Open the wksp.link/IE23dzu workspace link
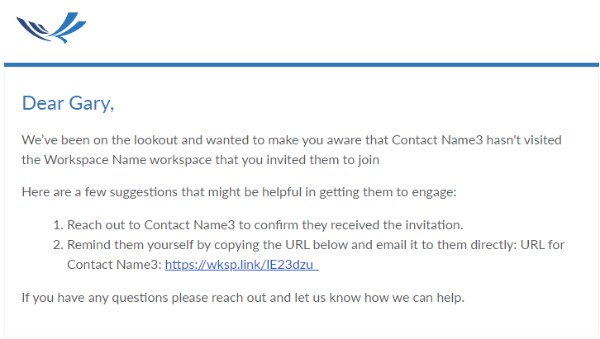 click(x=242, y=265)
